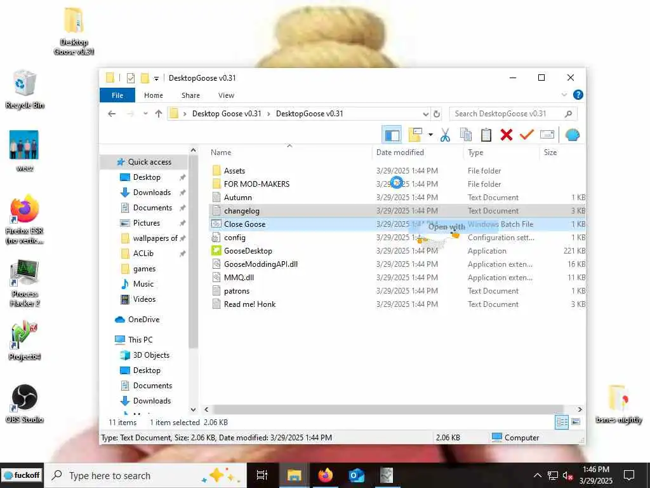Open Recycle Bin desktop icon
The width and height of the screenshot is (650, 488).
pos(25,89)
